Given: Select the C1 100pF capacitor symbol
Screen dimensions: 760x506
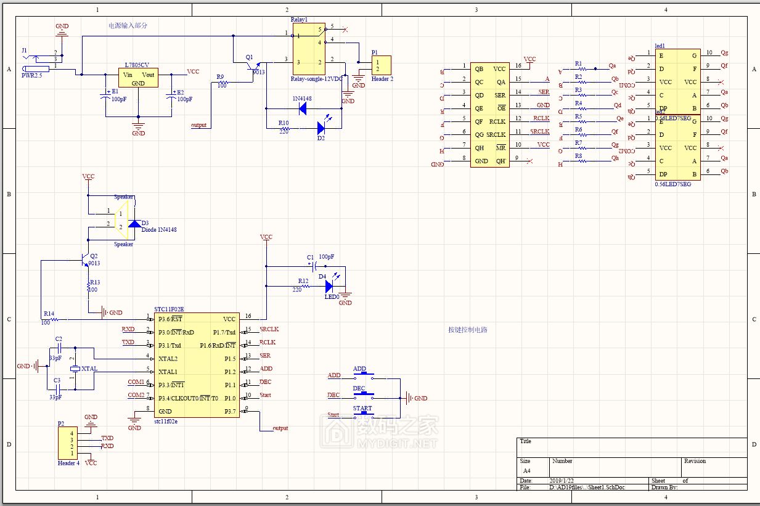Looking at the screenshot, I should [x=314, y=266].
